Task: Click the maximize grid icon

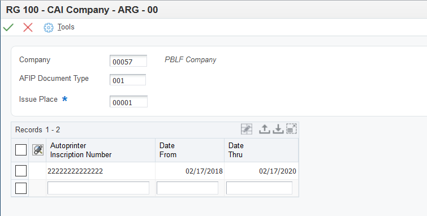Action: click(291, 129)
